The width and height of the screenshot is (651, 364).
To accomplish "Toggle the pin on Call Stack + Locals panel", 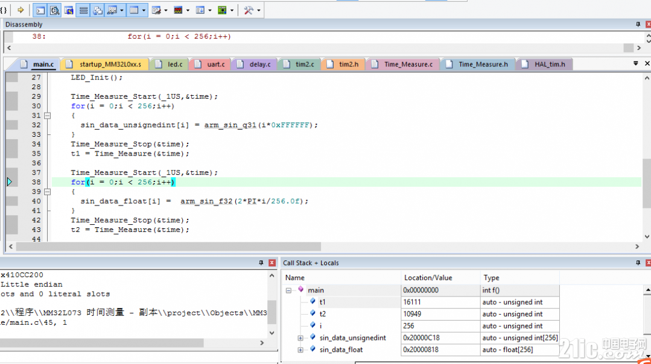I will coord(638,263).
